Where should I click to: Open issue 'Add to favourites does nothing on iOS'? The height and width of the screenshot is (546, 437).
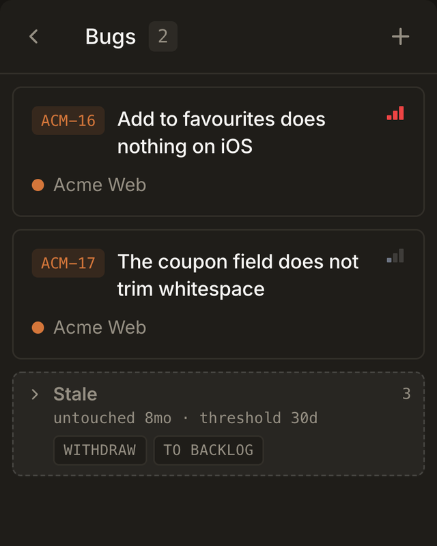click(221, 132)
